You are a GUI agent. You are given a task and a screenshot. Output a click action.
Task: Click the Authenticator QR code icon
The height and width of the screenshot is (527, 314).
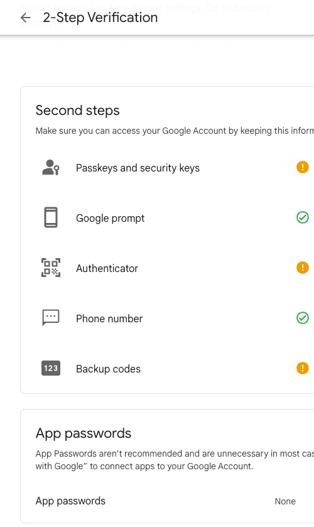[x=51, y=268]
